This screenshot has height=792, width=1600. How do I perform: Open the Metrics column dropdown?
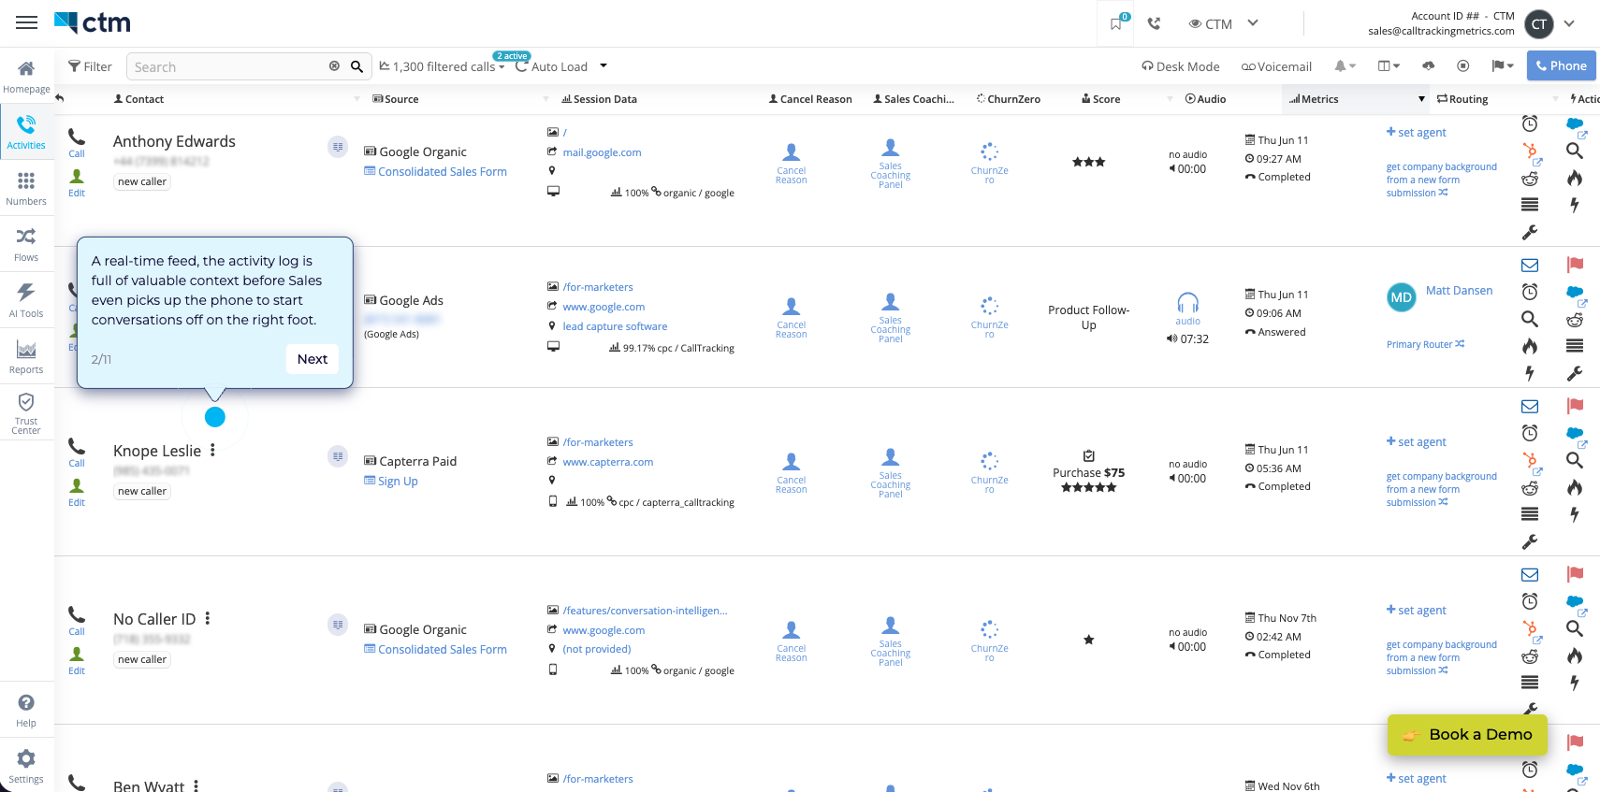point(1421,99)
